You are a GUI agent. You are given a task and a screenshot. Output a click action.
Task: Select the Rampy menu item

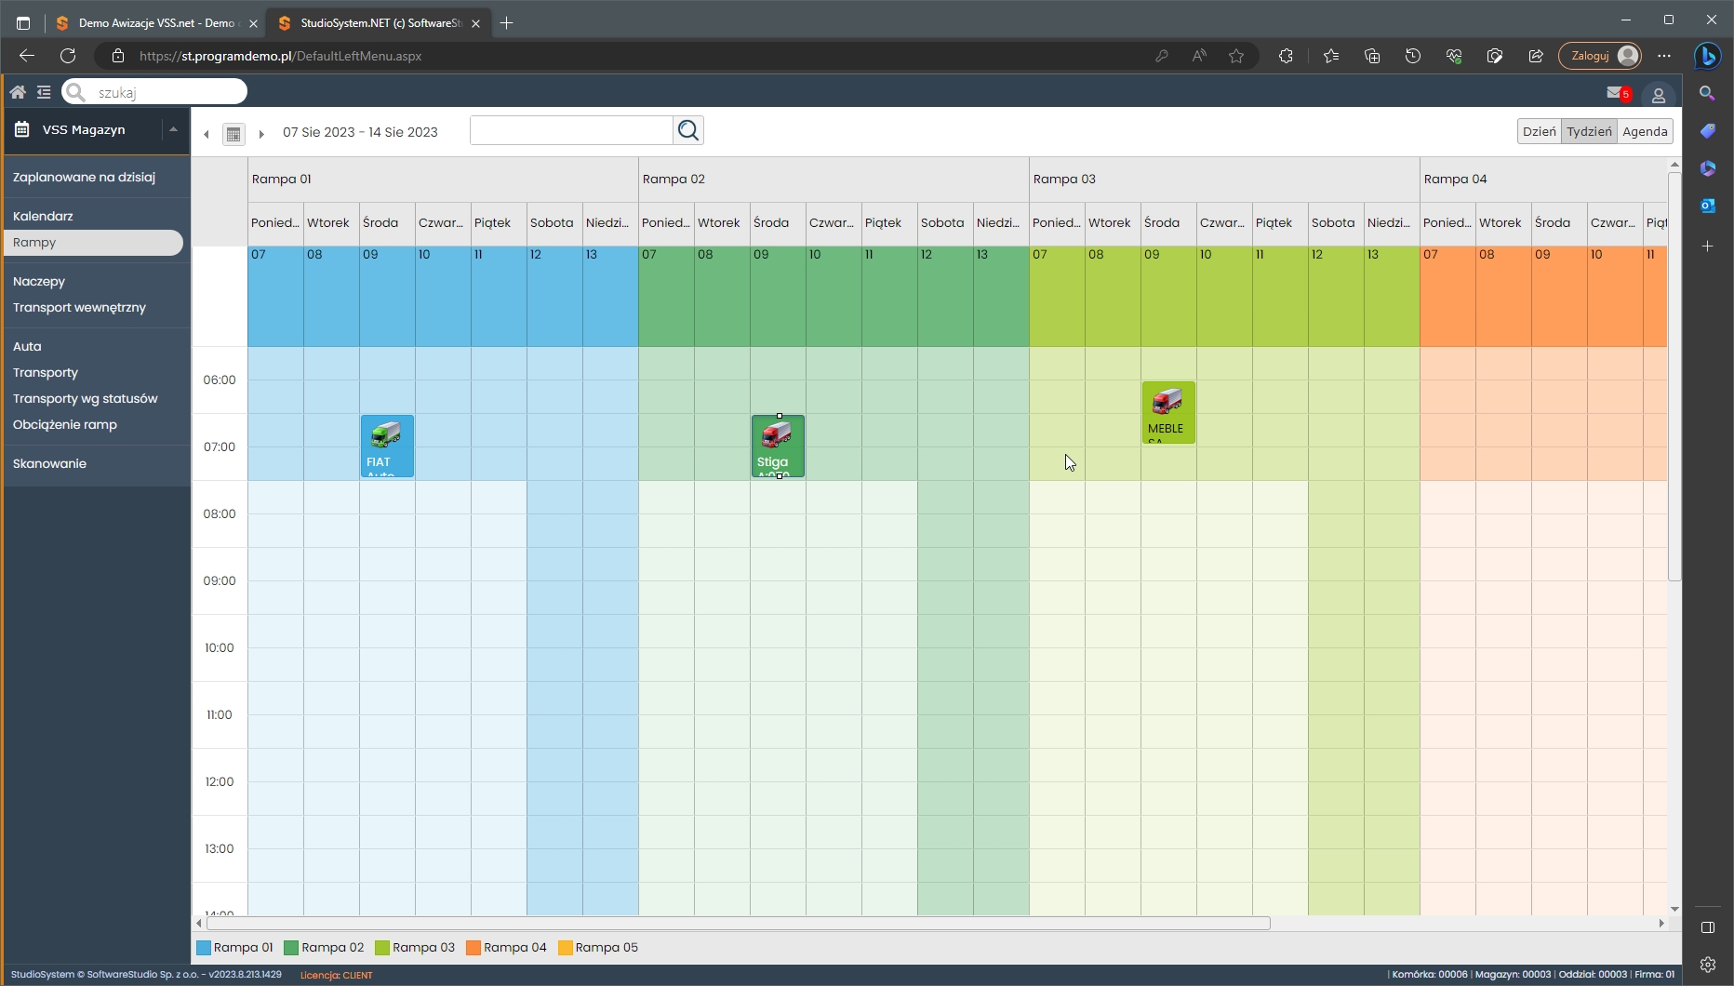tap(93, 242)
